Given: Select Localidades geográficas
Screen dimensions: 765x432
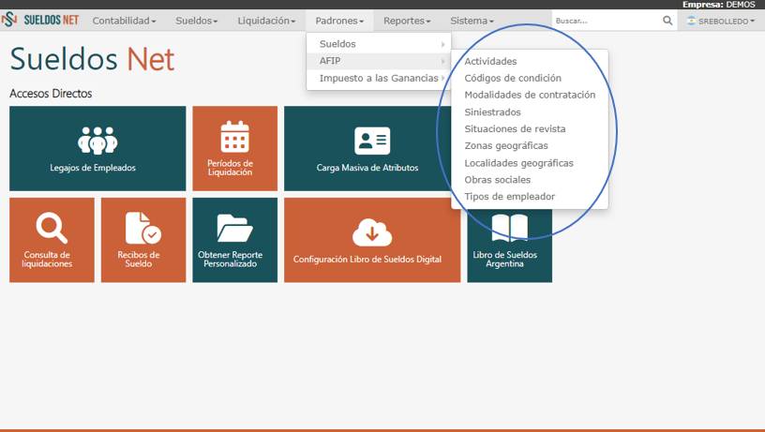Looking at the screenshot, I should coord(518,163).
